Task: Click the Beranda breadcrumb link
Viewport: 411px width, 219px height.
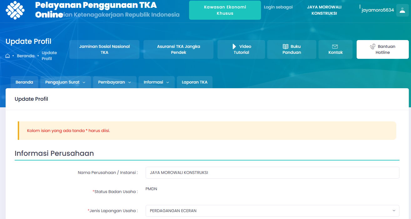Action: pos(26,56)
